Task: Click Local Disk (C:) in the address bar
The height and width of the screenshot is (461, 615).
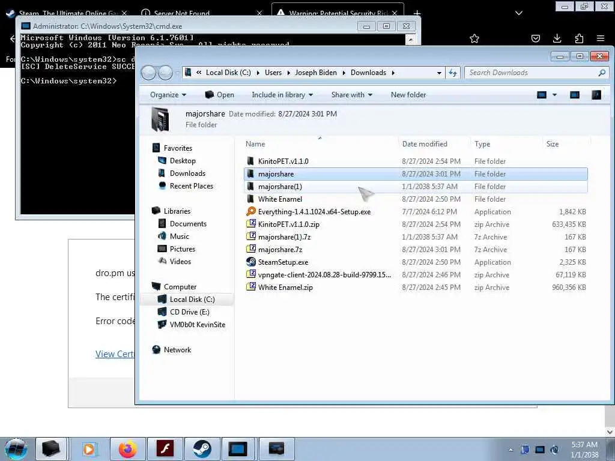Action: pyautogui.click(x=228, y=73)
